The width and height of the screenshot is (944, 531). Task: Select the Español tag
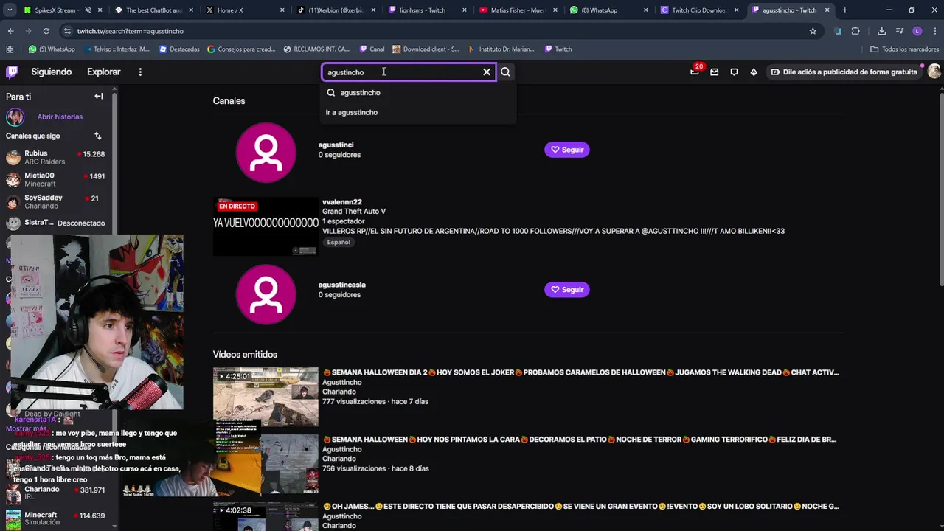pos(339,242)
